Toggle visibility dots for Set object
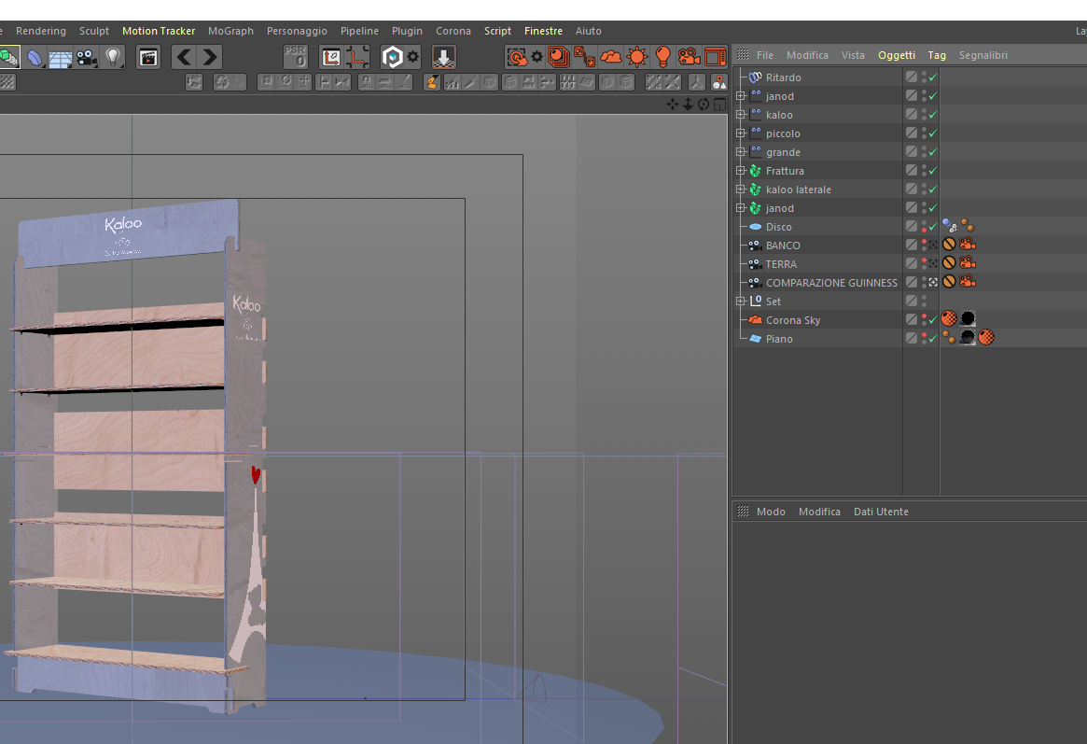Viewport: 1087px width, 744px height. 924,302
